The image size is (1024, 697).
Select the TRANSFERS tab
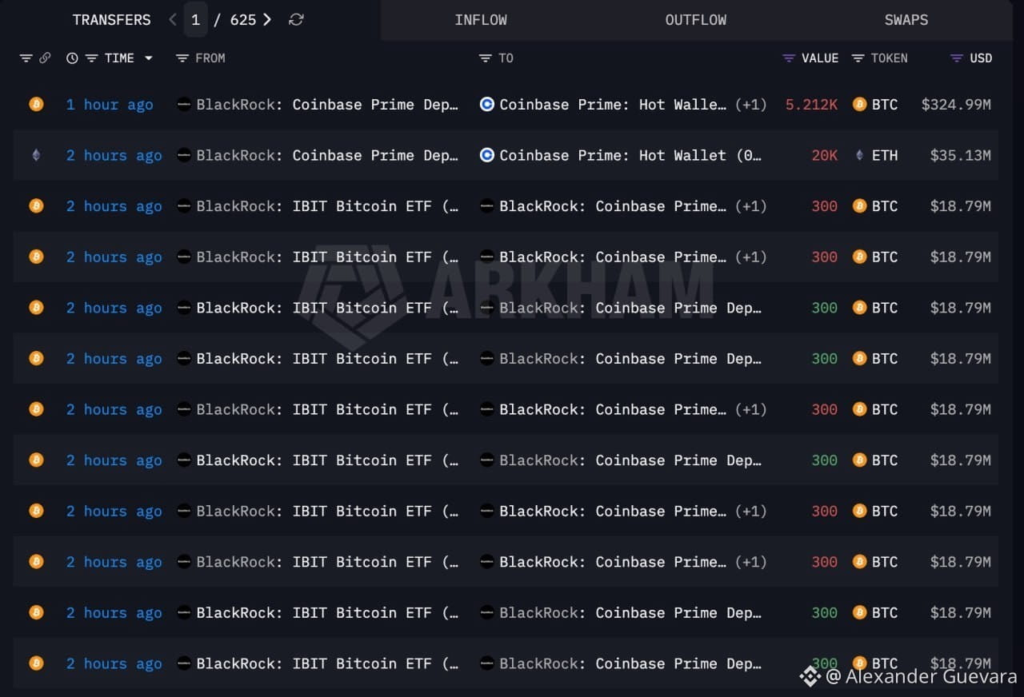click(111, 20)
